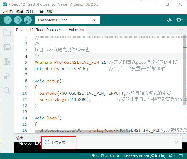Click the output text Wrote in console
The height and width of the screenshot is (159, 187).
click(26, 144)
